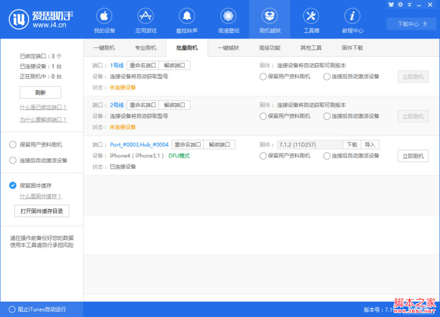
Task: Click 已绑定端口：3 个 text
Action: (x=41, y=56)
